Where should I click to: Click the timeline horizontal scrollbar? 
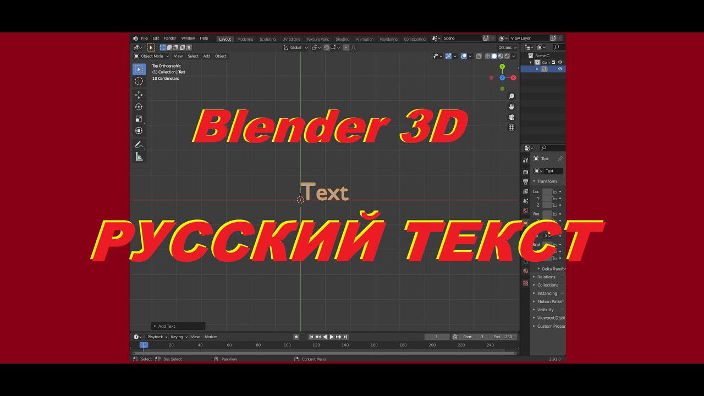point(324,353)
